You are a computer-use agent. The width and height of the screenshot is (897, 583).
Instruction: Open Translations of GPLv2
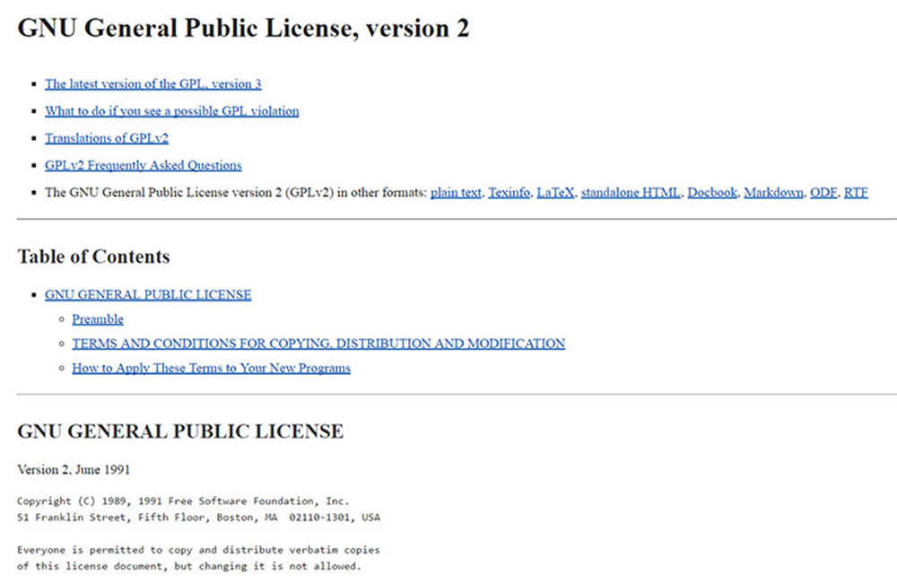point(106,138)
